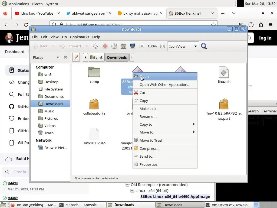The width and height of the screenshot is (277, 208).
Task: Select Desktop in the Places sidebar
Action: pyautogui.click(x=50, y=82)
